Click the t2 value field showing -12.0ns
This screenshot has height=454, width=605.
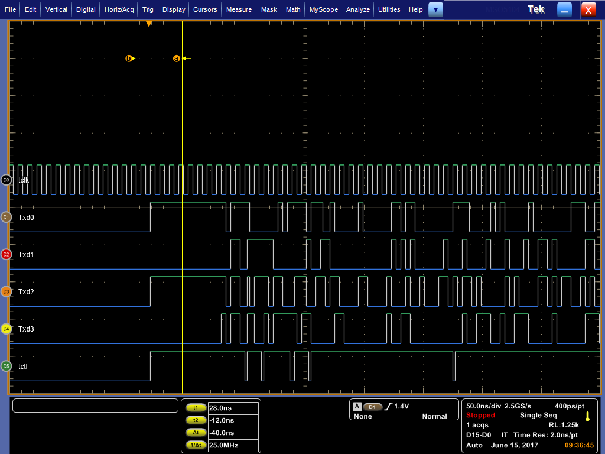pyautogui.click(x=233, y=420)
